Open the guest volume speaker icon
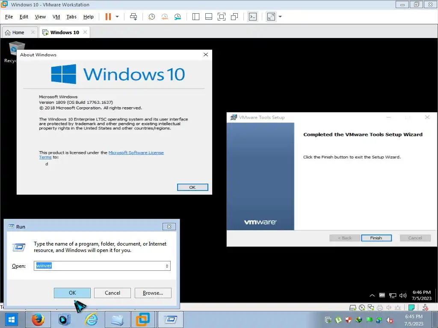The height and width of the screenshot is (328, 438). coord(403,296)
